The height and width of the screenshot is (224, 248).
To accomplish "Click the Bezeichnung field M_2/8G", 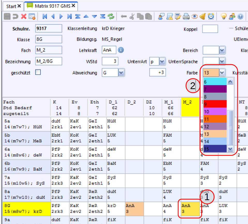I will pos(49,61).
